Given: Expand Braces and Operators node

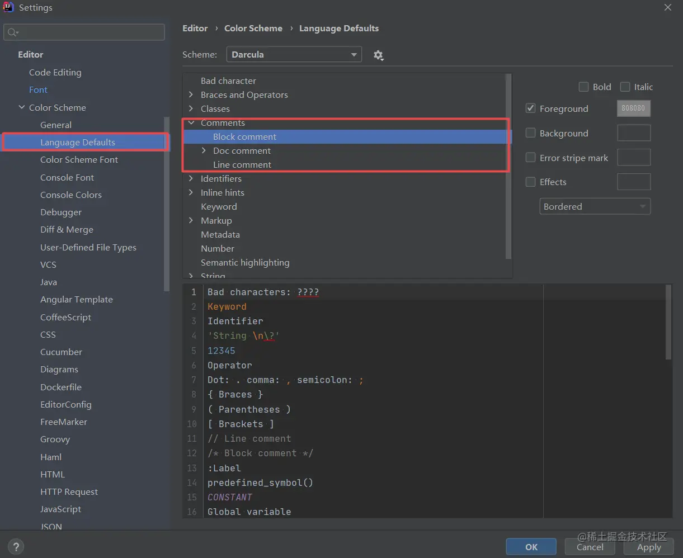Looking at the screenshot, I should 191,94.
